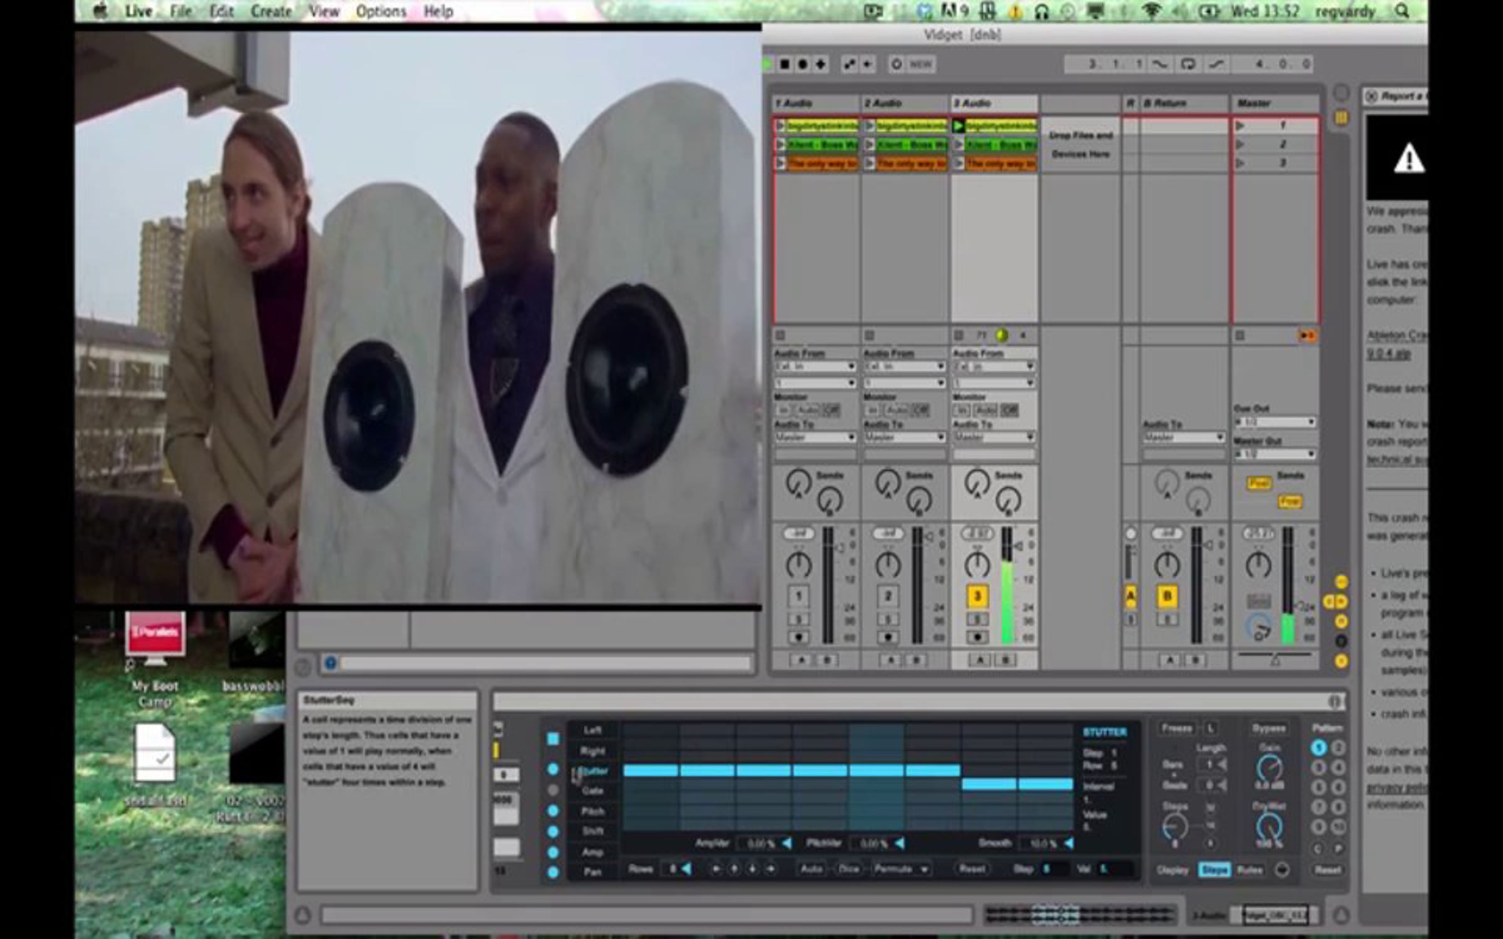Open track 2 Audio From input dropdown
1503x939 pixels.
(x=904, y=367)
